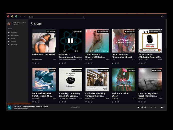The image size is (173, 130).
Task: Bookmark ZOFE #30 to a playlist
Action: click(x=62, y=63)
